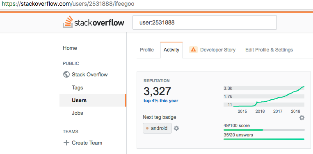
Task: Click the 2017 label on the graph
Action: (x=278, y=111)
